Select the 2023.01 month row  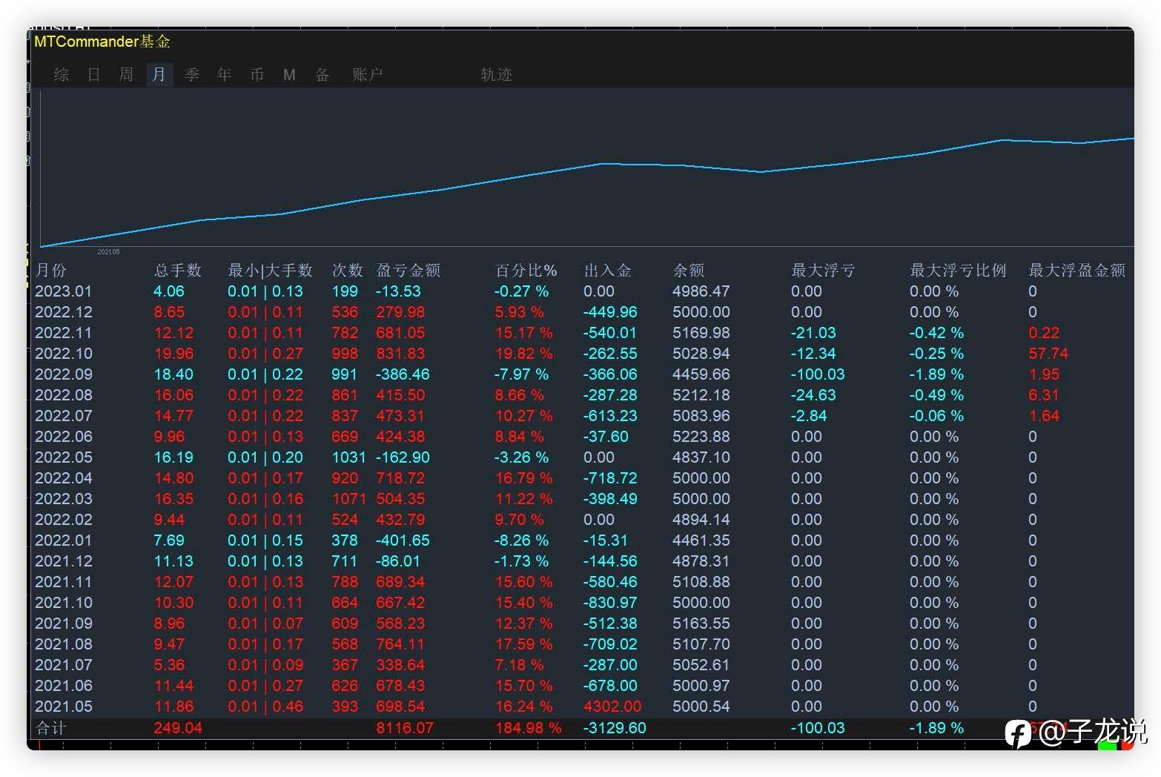64,291
